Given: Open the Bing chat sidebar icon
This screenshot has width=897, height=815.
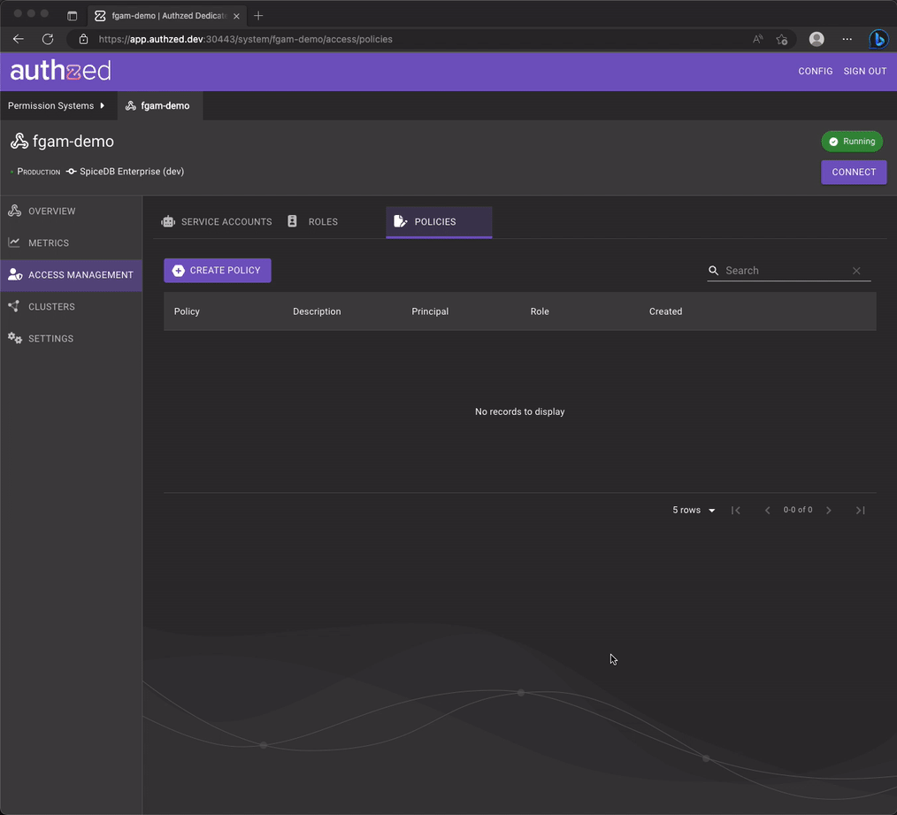Looking at the screenshot, I should pyautogui.click(x=878, y=39).
